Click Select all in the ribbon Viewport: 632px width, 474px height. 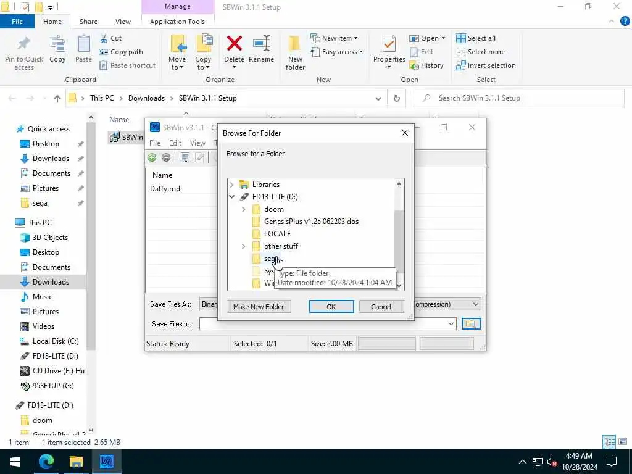point(476,38)
